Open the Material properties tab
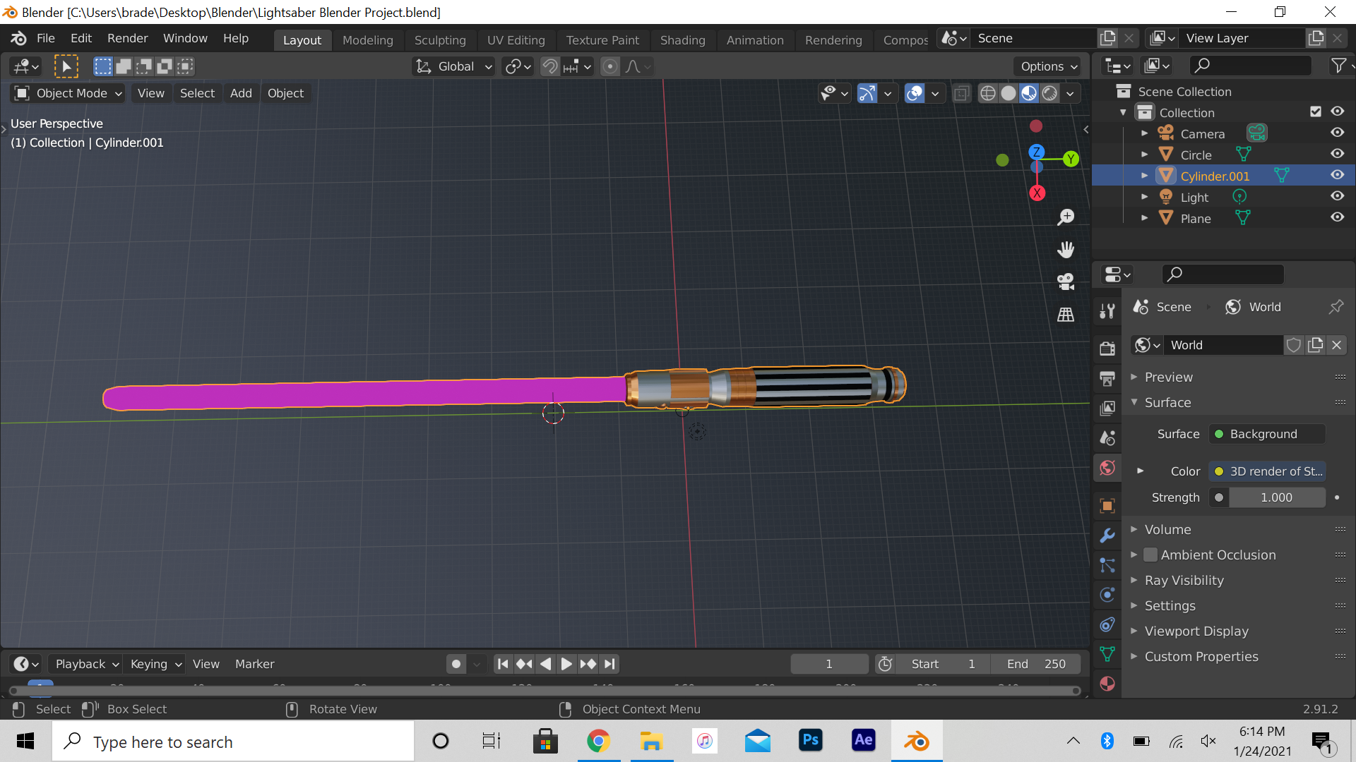The image size is (1356, 762). (x=1107, y=684)
